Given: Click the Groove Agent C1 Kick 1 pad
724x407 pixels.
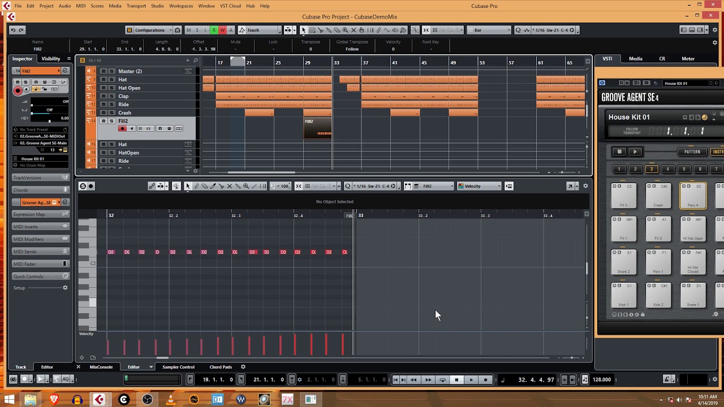Looking at the screenshot, I should [623, 295].
